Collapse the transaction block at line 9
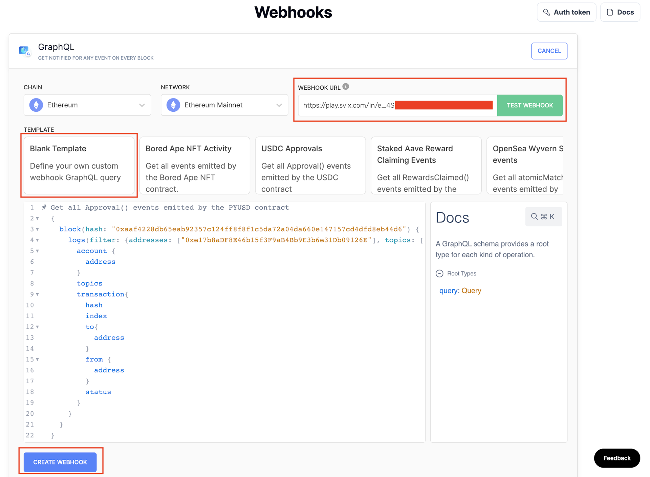 (x=38, y=294)
